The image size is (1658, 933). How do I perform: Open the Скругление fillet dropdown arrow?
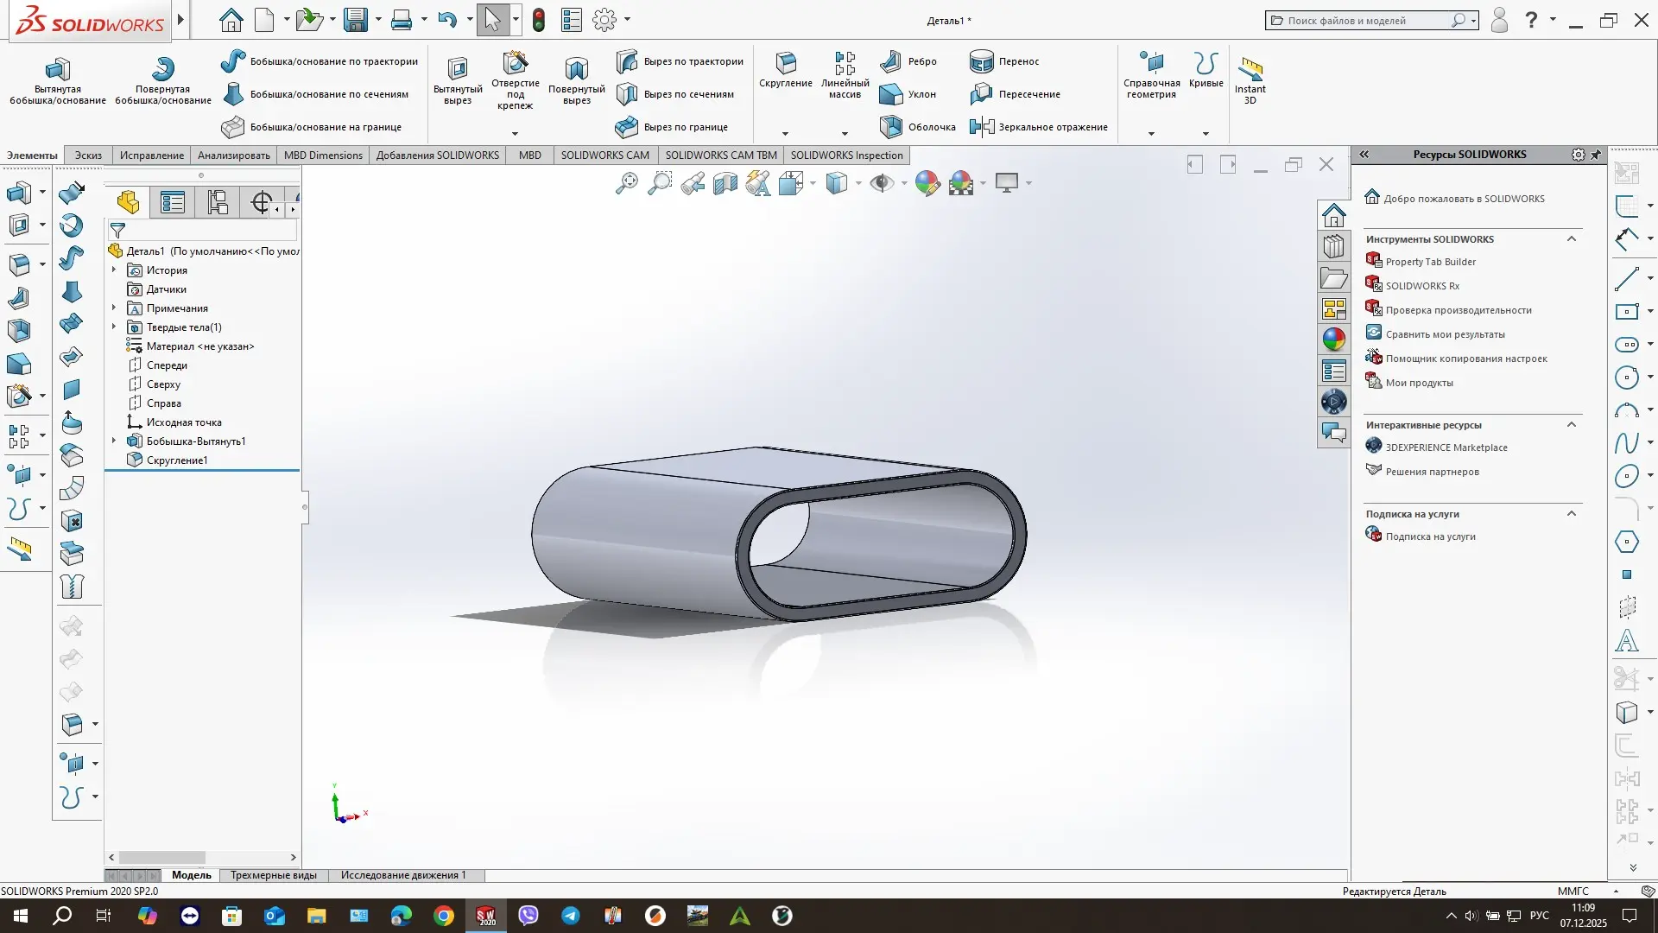[785, 134]
